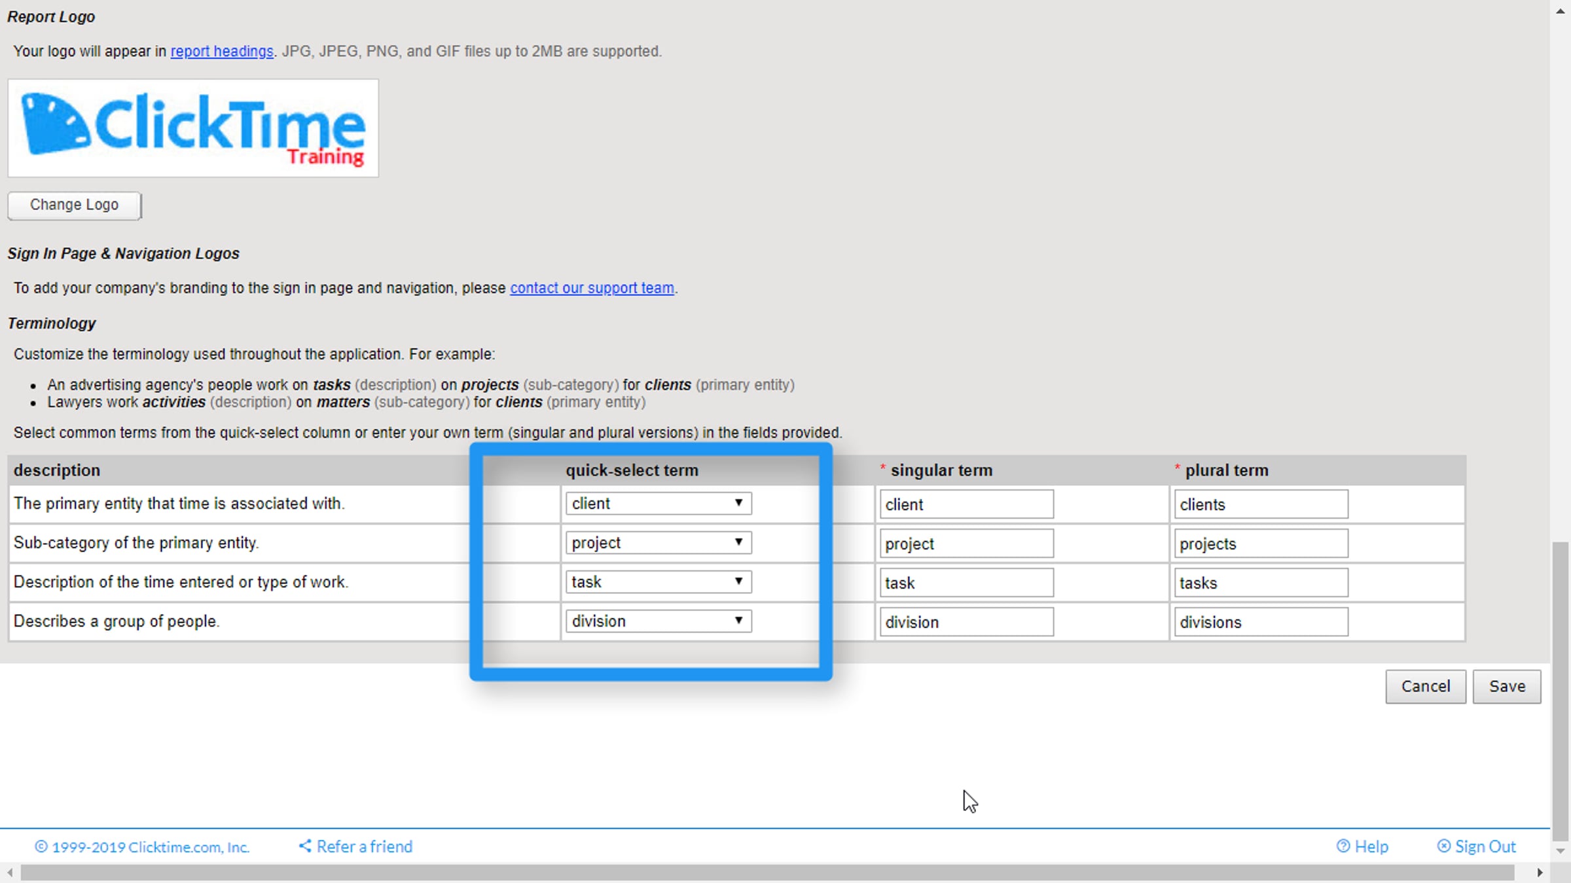Click the ClickTime Training logo image

click(193, 128)
